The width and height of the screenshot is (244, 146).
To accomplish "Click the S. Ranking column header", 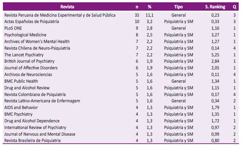I will pos(215,7).
